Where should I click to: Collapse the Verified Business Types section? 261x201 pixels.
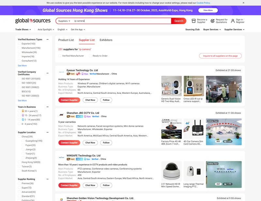pyautogui.click(x=48, y=39)
